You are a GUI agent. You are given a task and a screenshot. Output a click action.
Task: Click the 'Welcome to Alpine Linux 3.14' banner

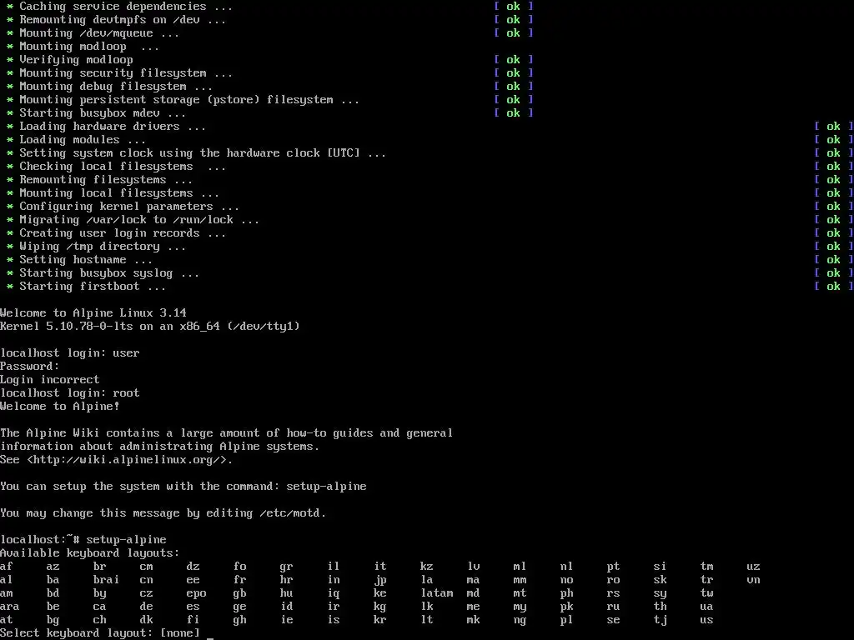(x=93, y=313)
